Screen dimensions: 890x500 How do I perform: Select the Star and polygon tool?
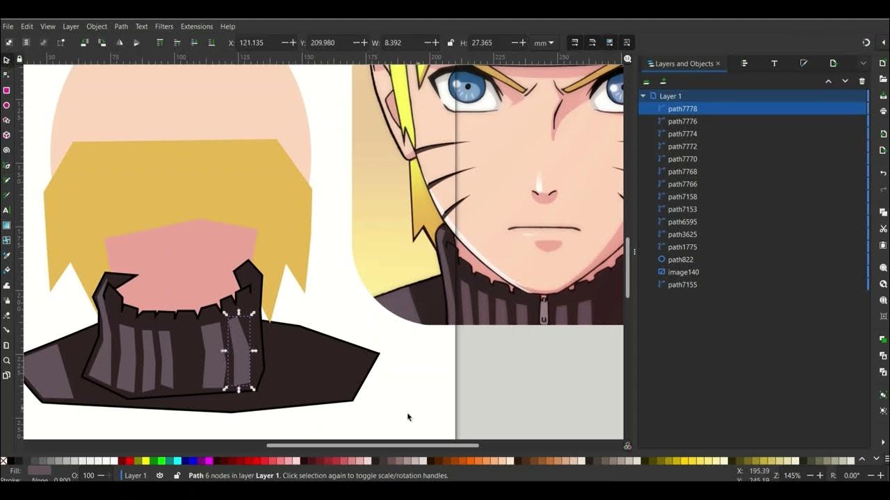(x=6, y=120)
